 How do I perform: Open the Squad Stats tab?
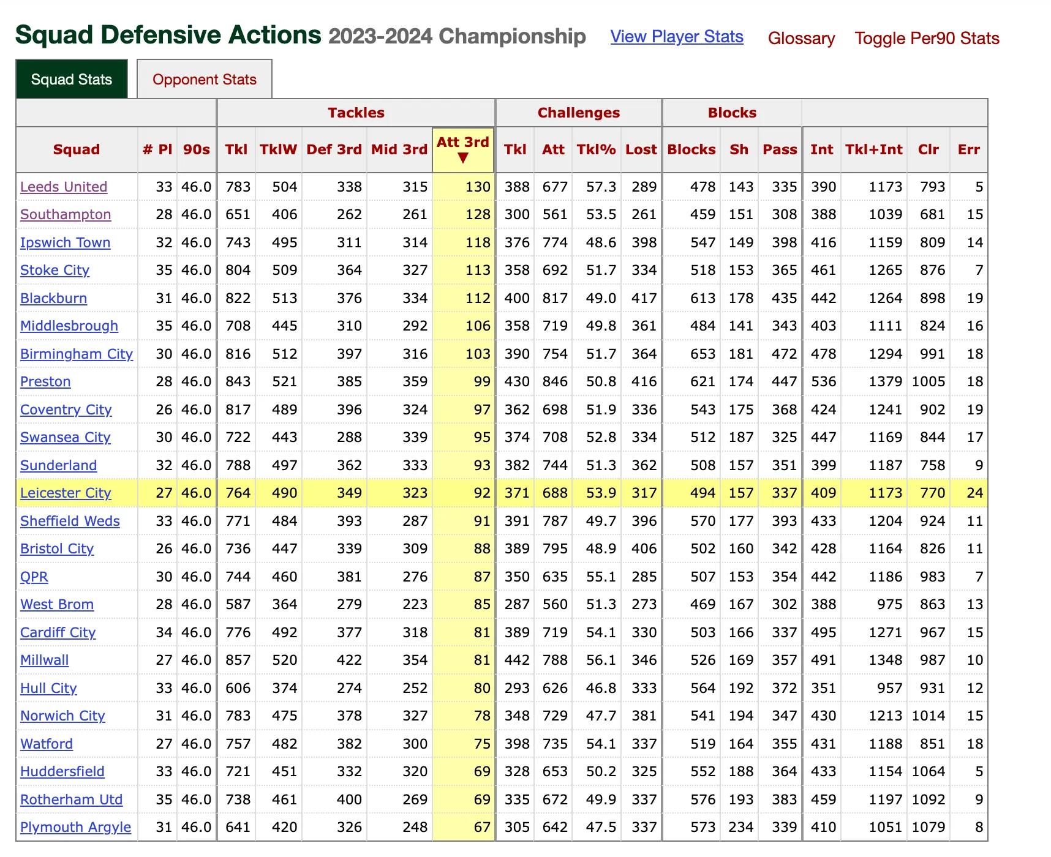click(x=72, y=79)
